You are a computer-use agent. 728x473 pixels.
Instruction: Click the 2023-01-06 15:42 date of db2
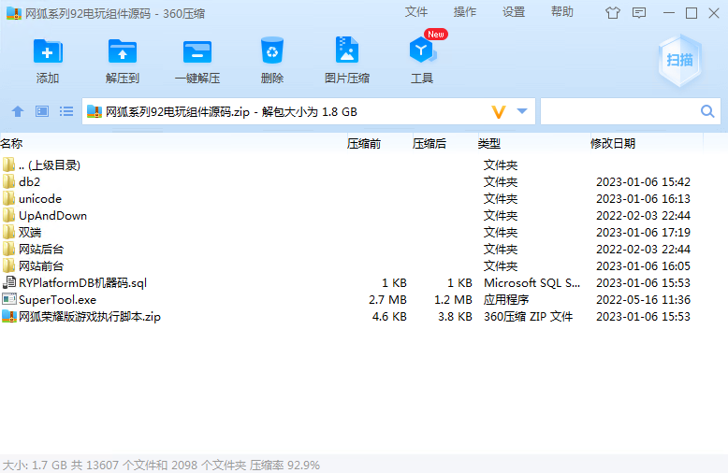pos(643,181)
